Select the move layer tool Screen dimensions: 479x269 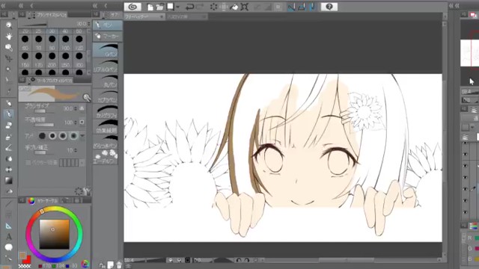(8, 58)
